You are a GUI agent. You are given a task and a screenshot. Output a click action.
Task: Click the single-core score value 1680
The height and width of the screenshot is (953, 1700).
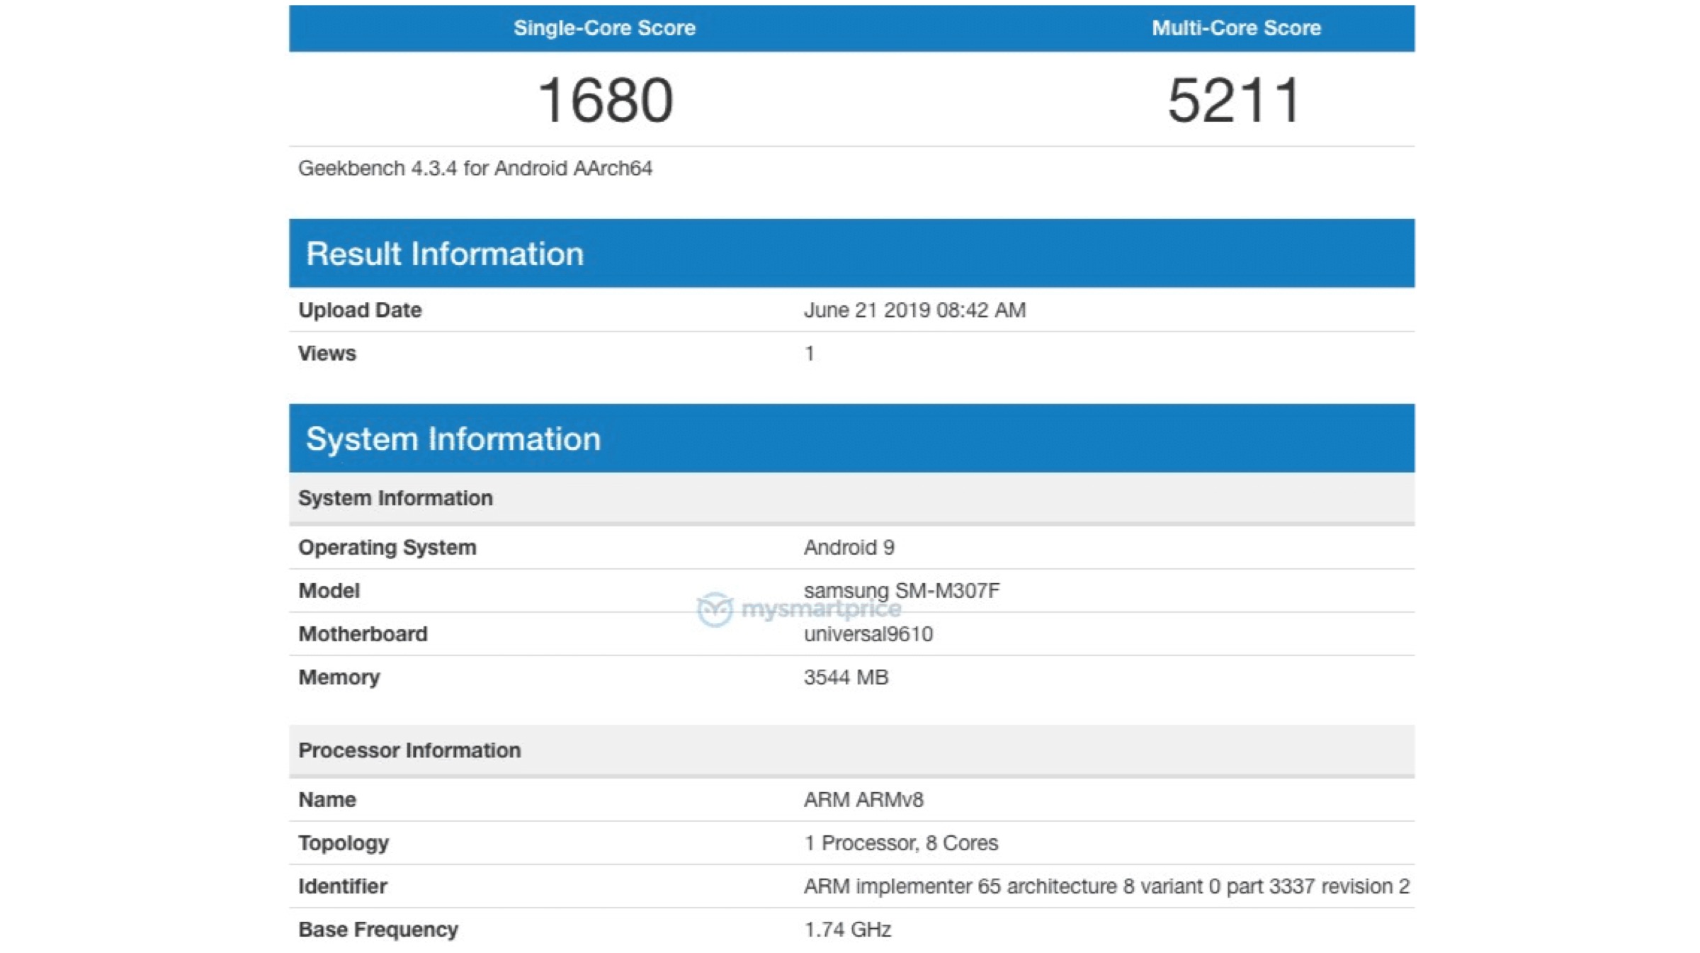(x=605, y=101)
